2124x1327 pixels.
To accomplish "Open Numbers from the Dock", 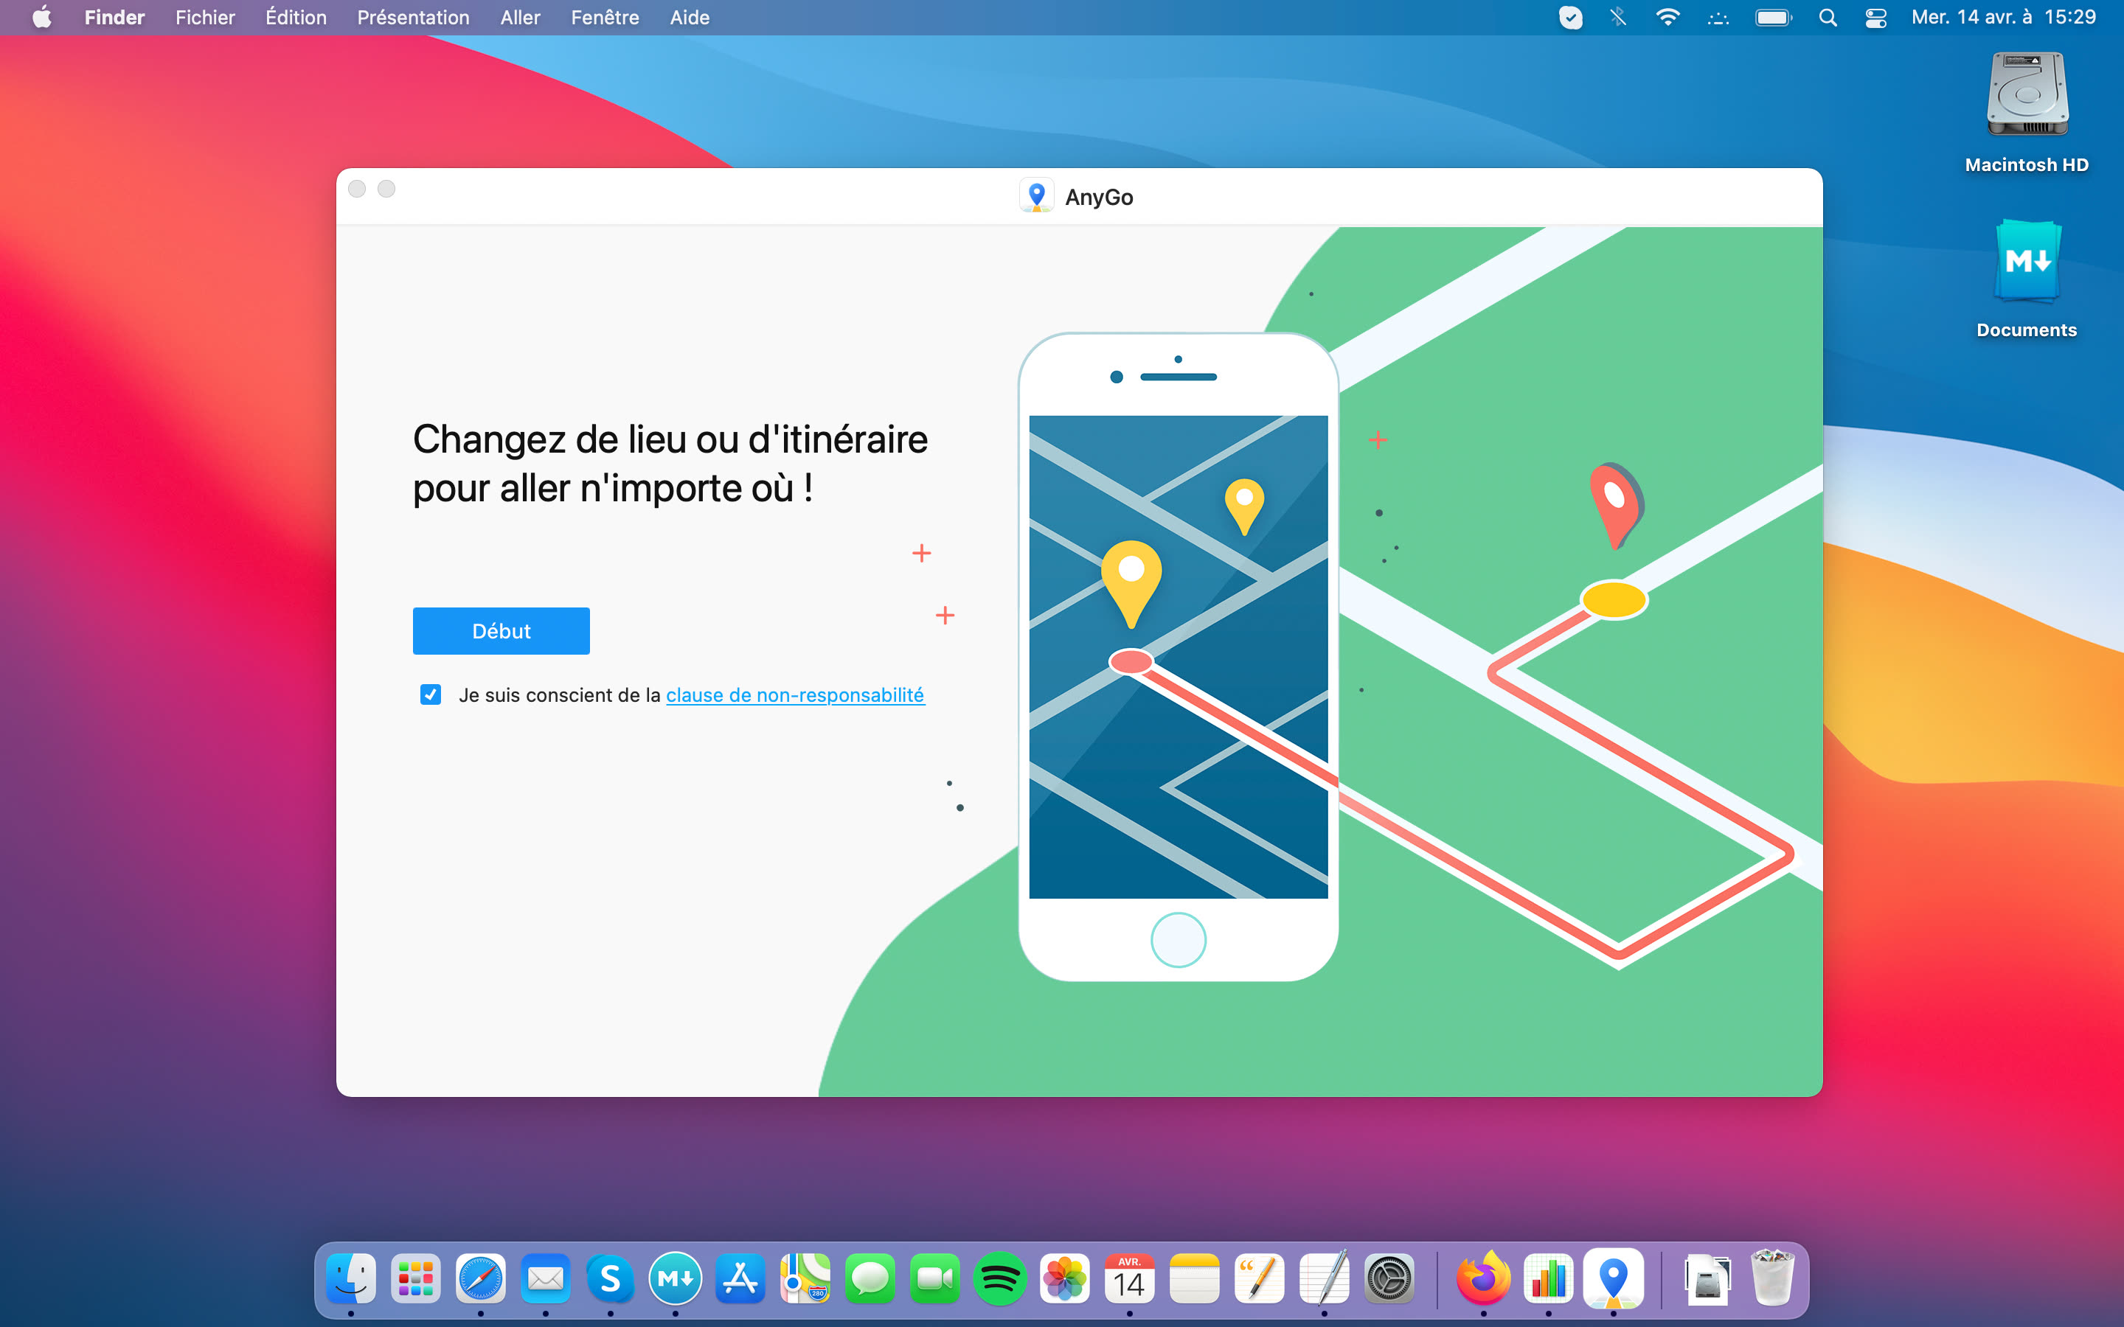I will tap(1548, 1279).
